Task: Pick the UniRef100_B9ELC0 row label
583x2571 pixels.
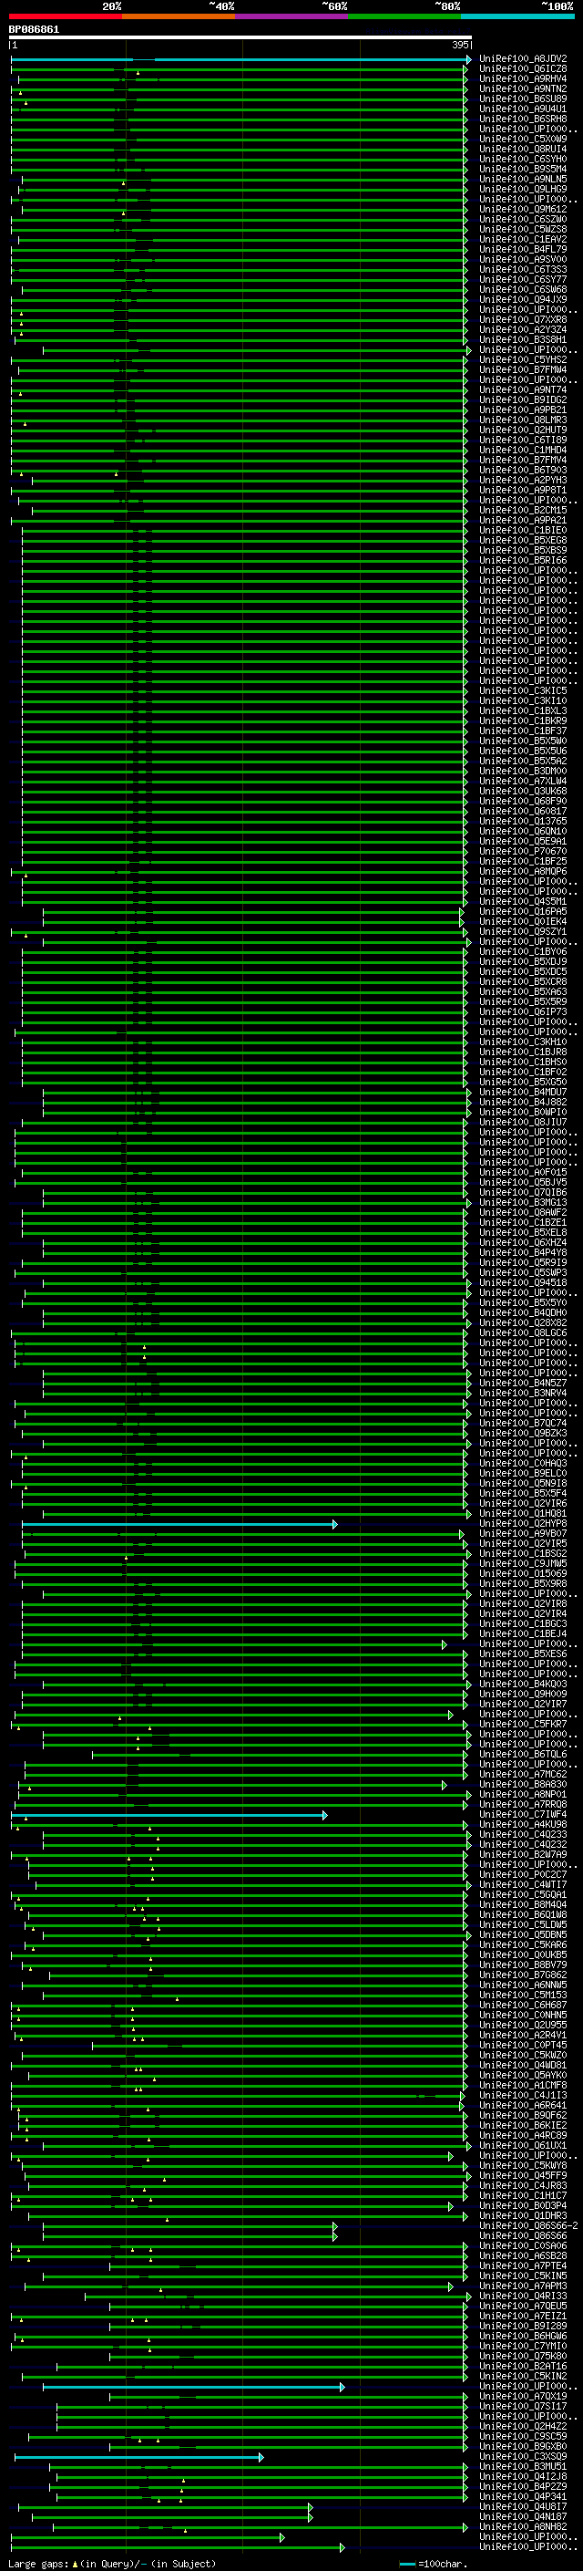Action: pyautogui.click(x=523, y=1473)
